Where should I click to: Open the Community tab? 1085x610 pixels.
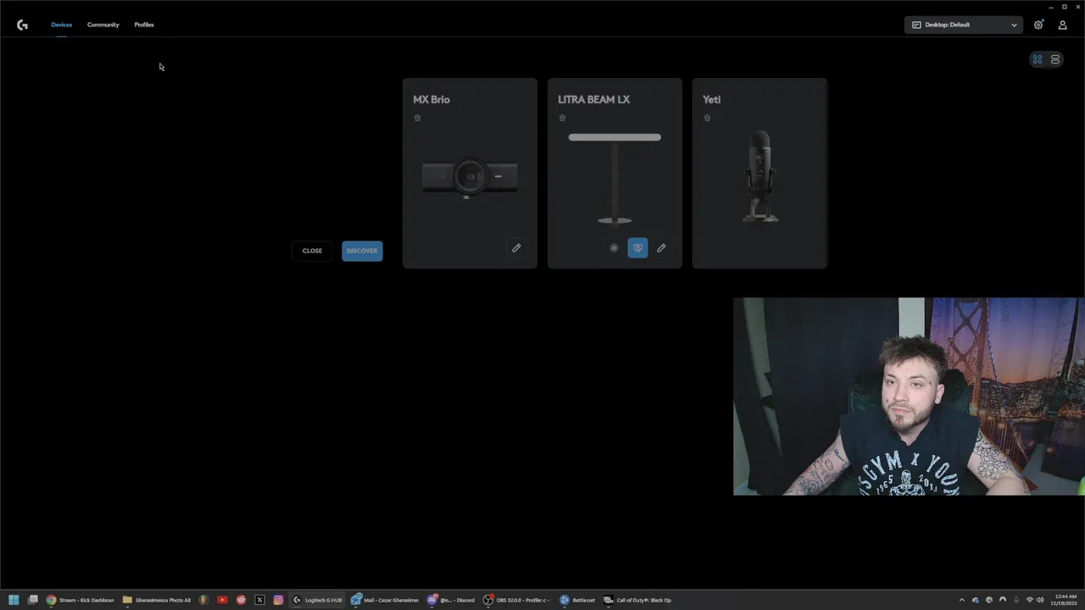coord(103,25)
